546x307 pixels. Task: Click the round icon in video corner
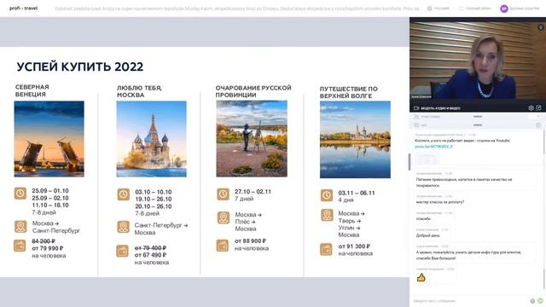(540, 27)
